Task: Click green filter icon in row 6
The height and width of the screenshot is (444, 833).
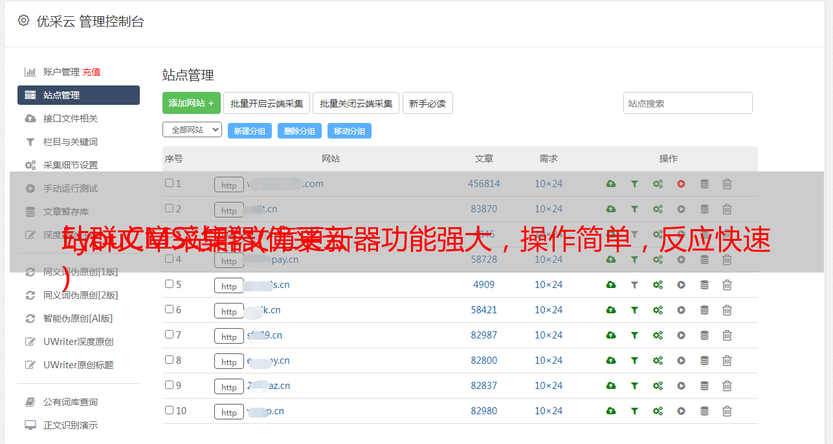Action: tap(634, 310)
